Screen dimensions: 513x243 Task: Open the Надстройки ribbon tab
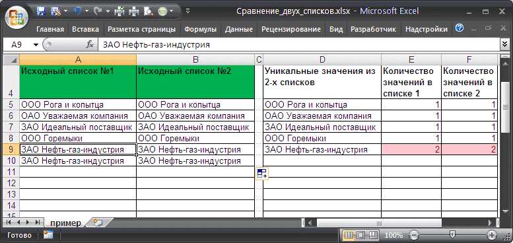pyautogui.click(x=427, y=29)
